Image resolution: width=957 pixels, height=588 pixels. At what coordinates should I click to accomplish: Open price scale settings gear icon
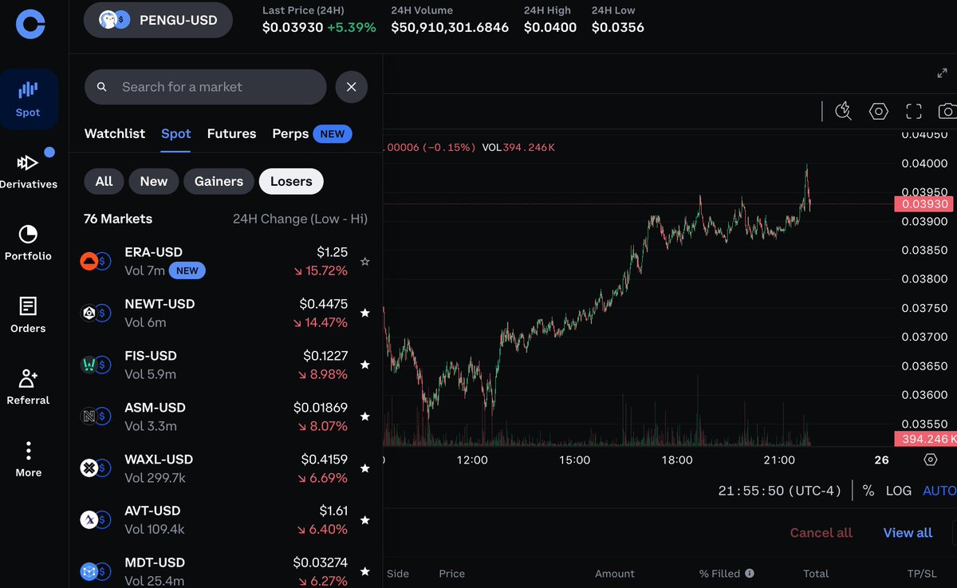[930, 460]
